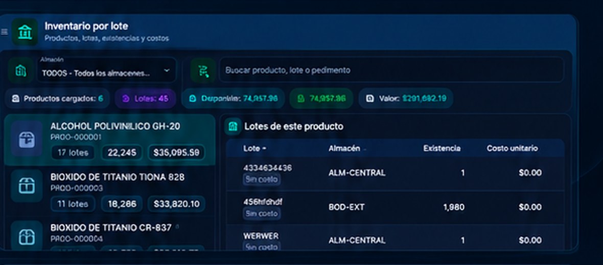Click the Existencia column header
The width and height of the screenshot is (603, 265).
click(x=442, y=148)
